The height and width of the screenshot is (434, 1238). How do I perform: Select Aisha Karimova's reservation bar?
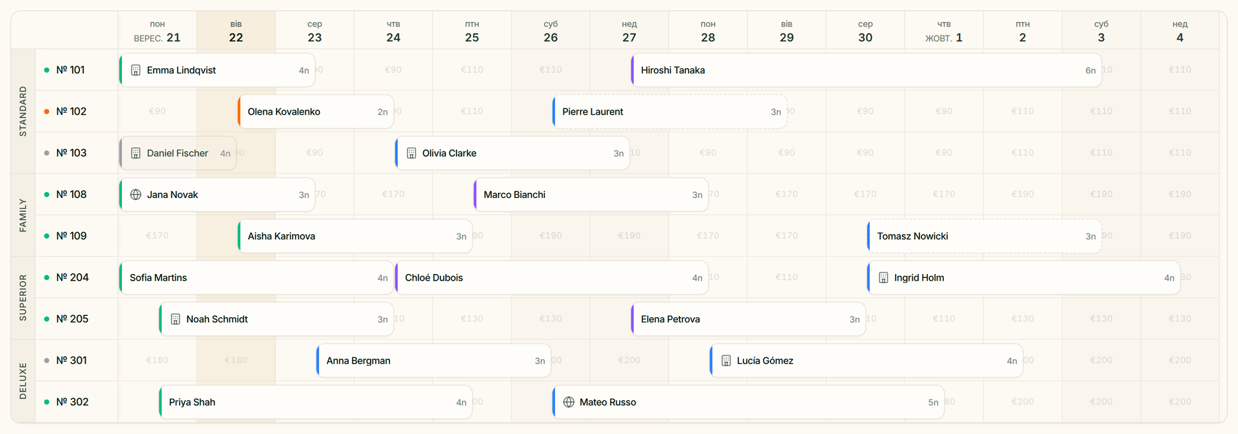[355, 236]
